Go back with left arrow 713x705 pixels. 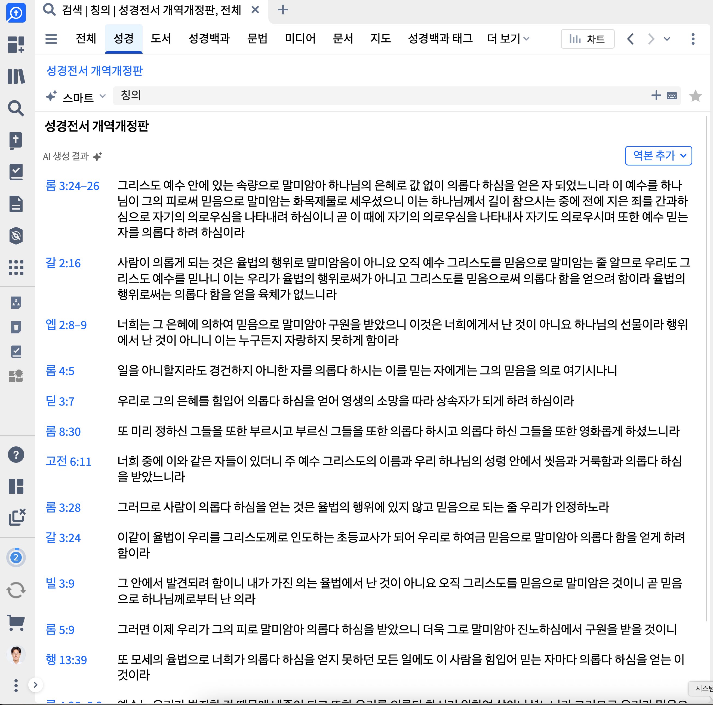631,39
